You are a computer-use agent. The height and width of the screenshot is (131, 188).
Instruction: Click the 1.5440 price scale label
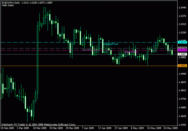pos(182,8)
